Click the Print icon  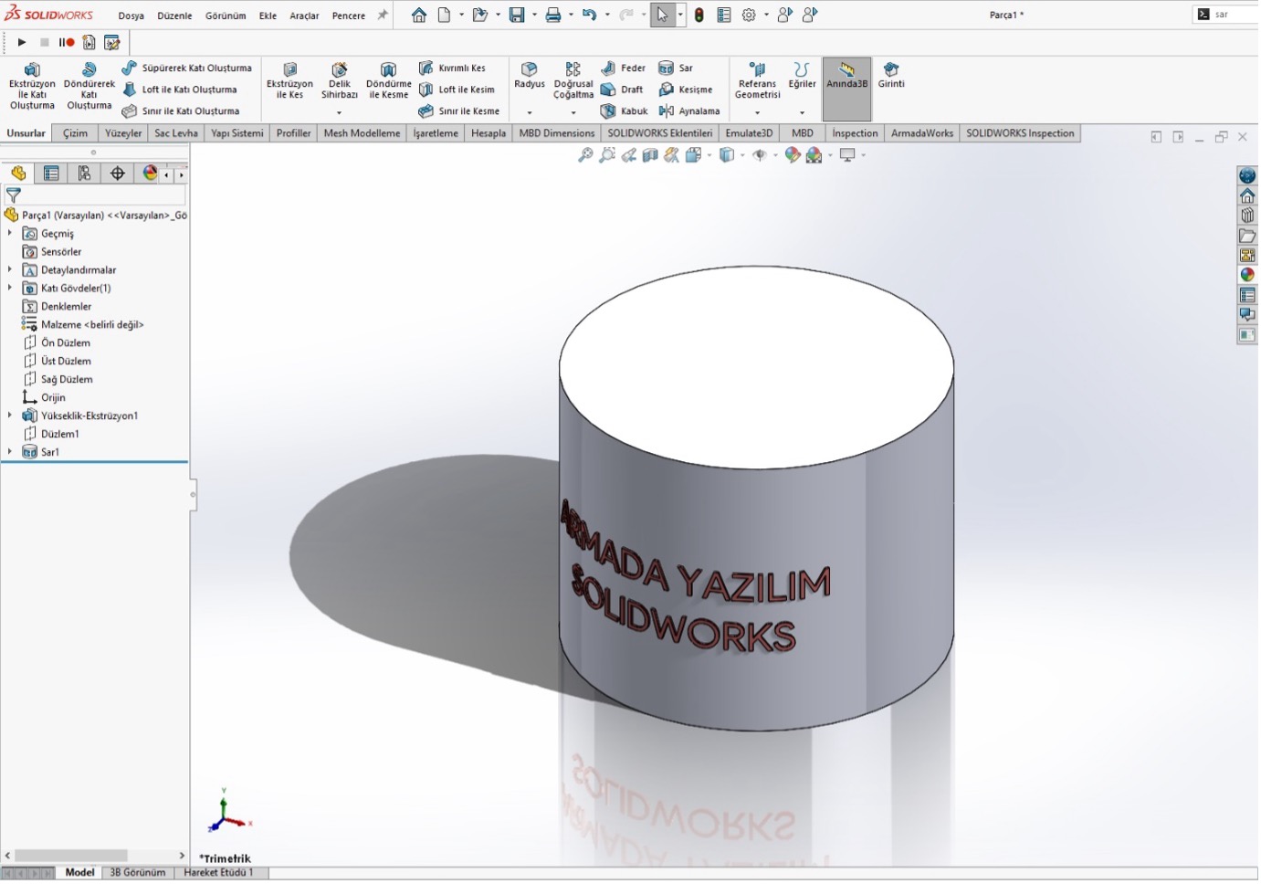pyautogui.click(x=553, y=16)
